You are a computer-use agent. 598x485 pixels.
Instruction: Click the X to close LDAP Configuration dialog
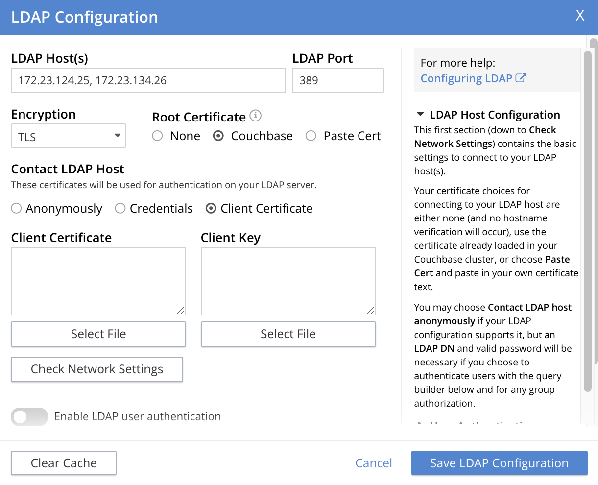click(x=580, y=16)
